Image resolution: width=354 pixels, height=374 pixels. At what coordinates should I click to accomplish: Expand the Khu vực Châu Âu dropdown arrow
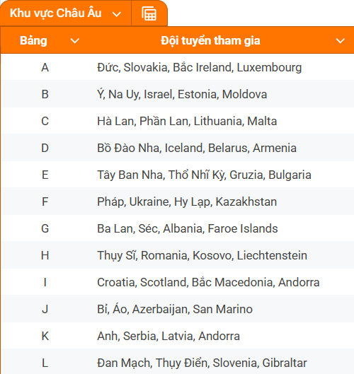click(x=117, y=14)
